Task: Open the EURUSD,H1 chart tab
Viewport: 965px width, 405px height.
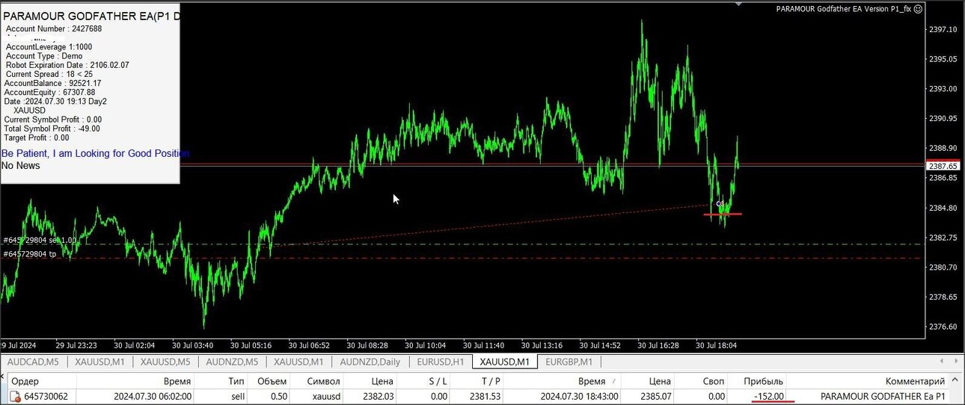Action: click(440, 362)
